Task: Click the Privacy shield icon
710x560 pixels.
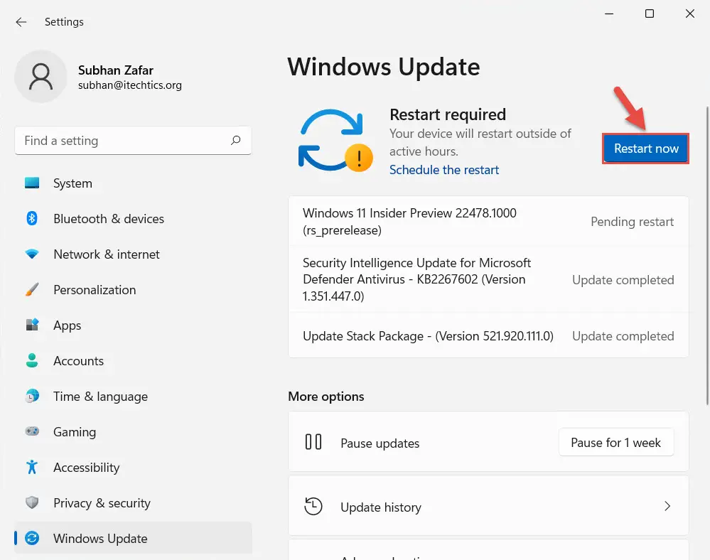Action: point(32,502)
